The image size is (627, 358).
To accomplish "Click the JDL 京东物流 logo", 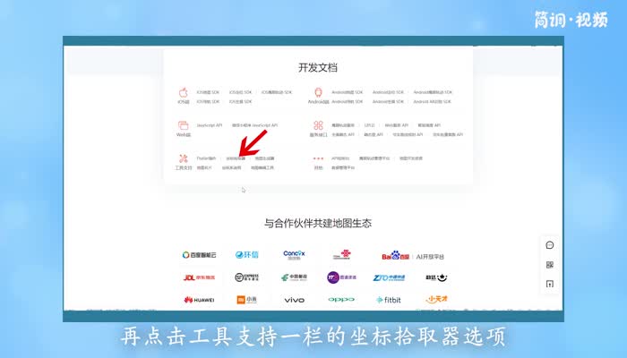I will (199, 277).
